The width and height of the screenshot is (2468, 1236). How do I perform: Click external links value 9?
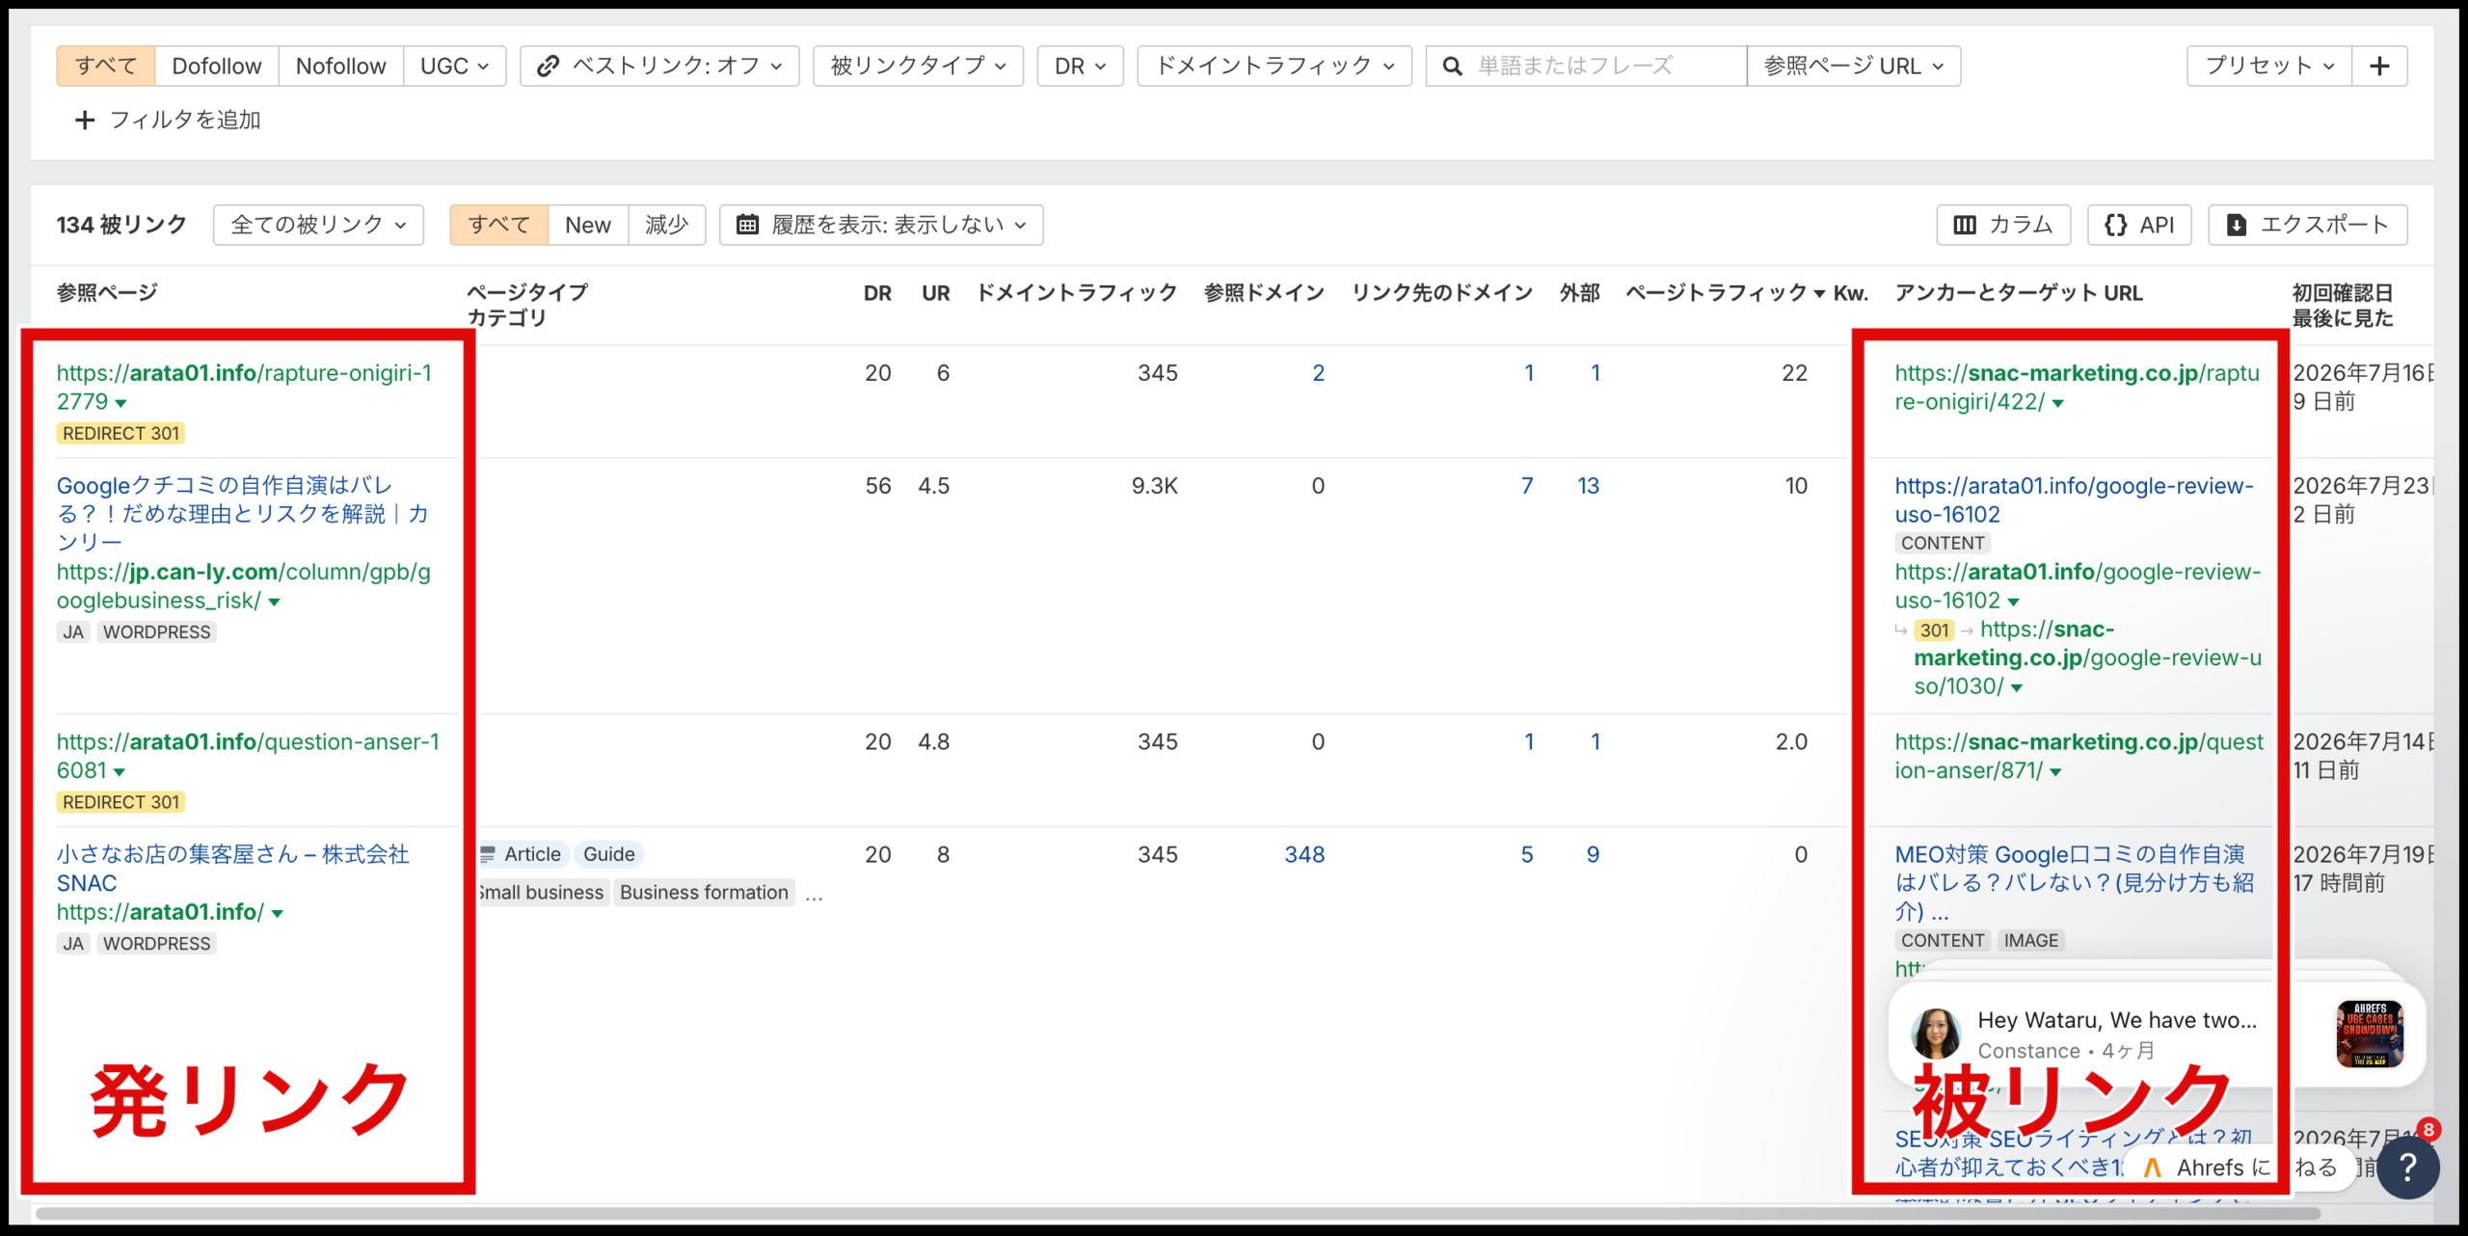pos(1593,854)
